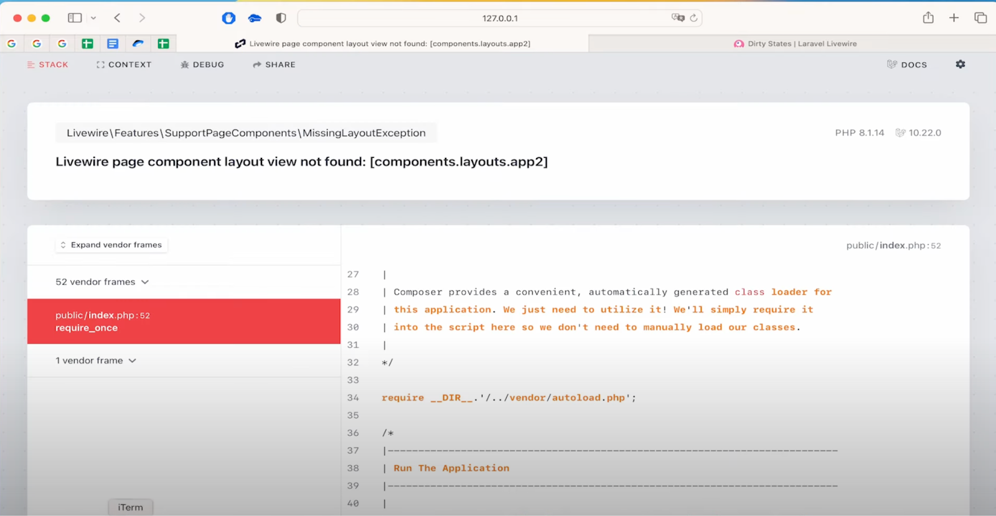The image size is (996, 516).
Task: Open third pinned Google tab
Action: point(62,44)
